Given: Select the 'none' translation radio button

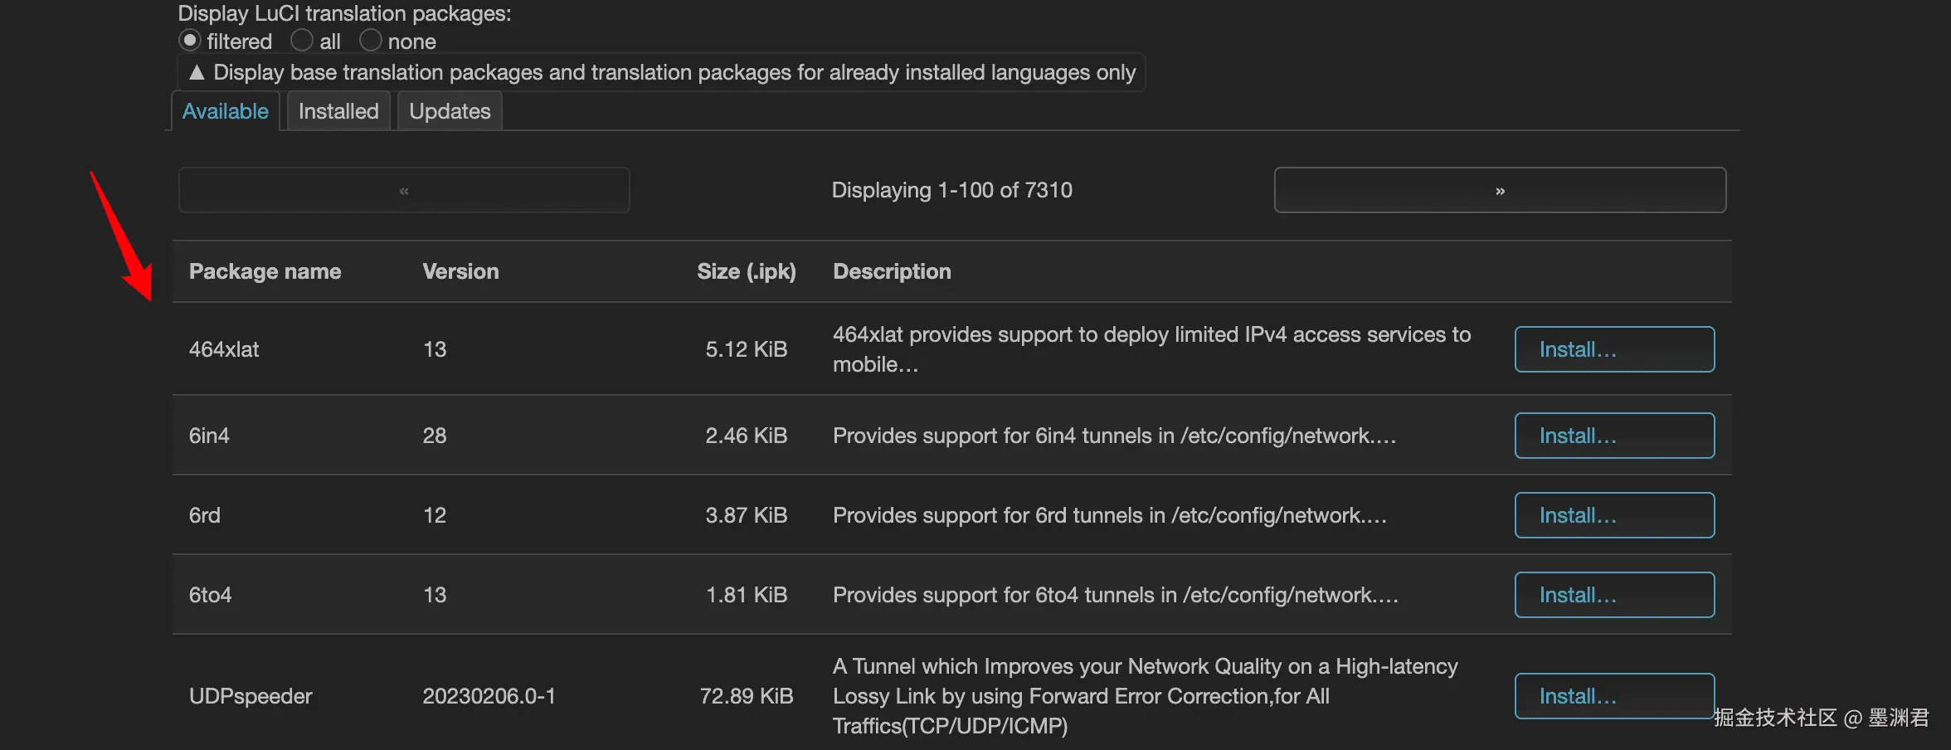Looking at the screenshot, I should (x=371, y=41).
